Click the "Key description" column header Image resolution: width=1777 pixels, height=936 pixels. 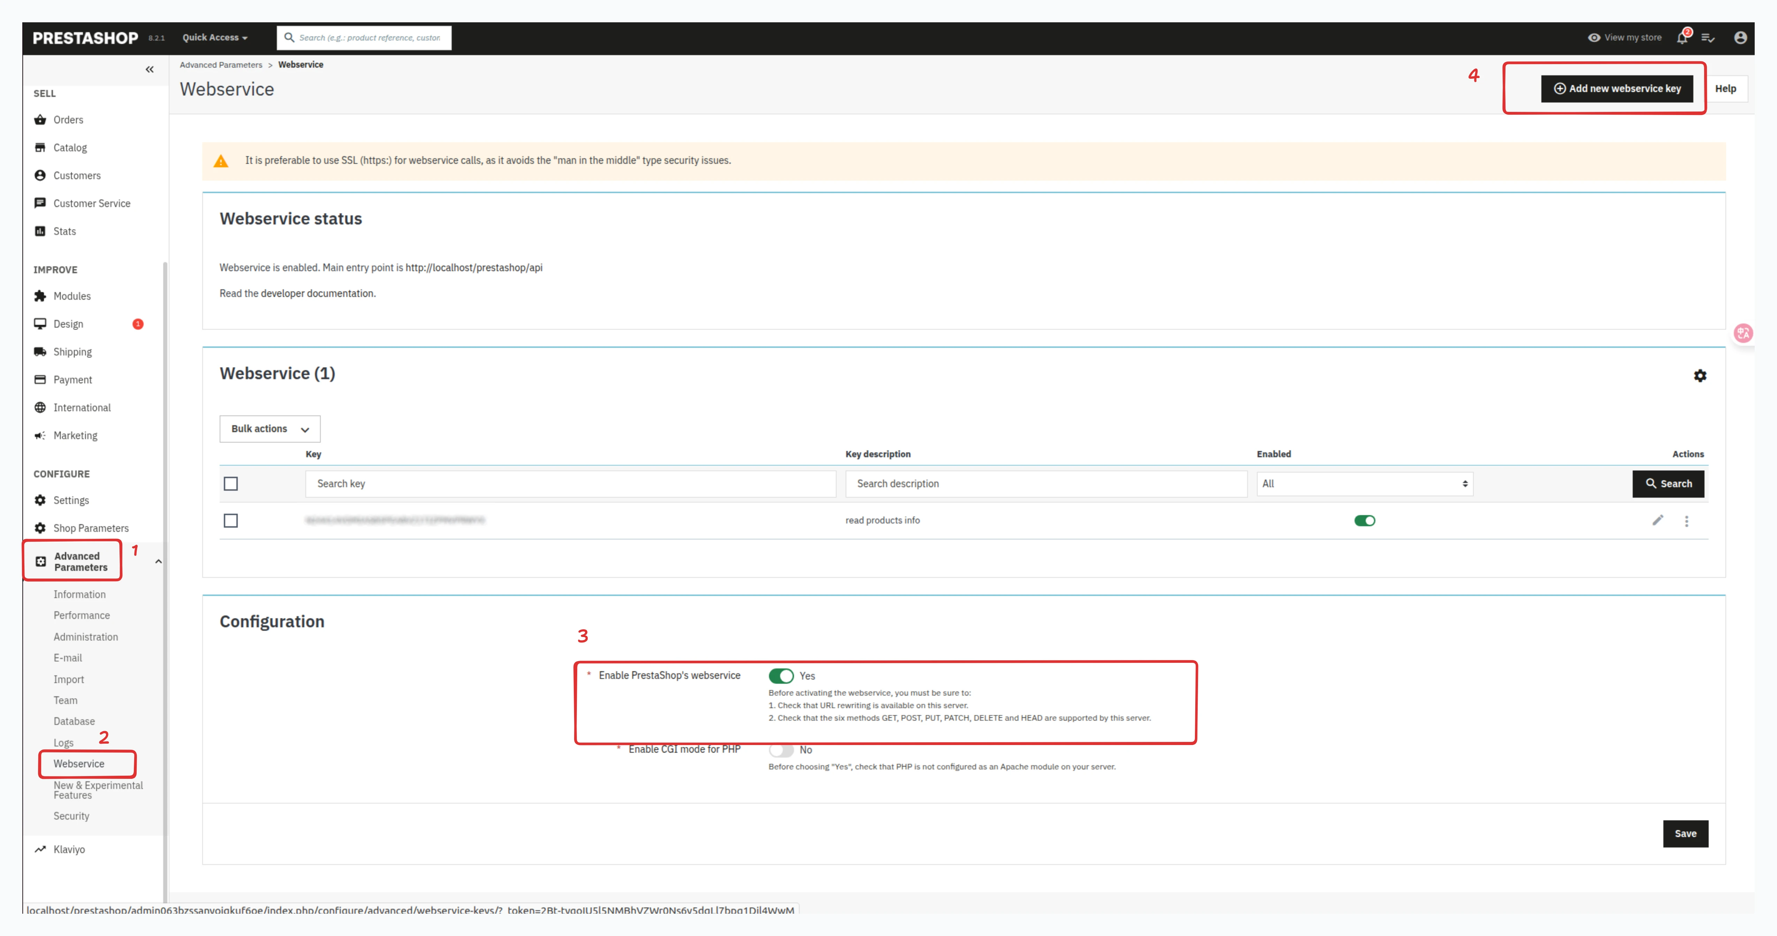[877, 454]
